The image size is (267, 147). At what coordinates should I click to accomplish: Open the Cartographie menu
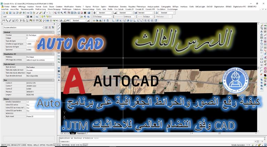[x=166, y=7]
